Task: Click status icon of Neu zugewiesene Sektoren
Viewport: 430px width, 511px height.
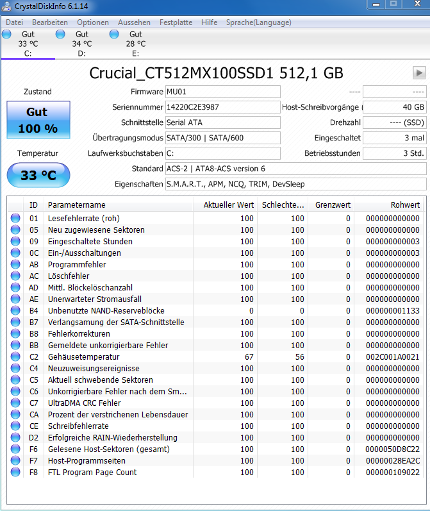Action: (x=15, y=230)
